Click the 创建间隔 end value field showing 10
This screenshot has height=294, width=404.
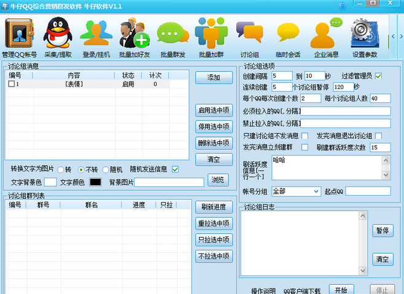click(x=314, y=76)
